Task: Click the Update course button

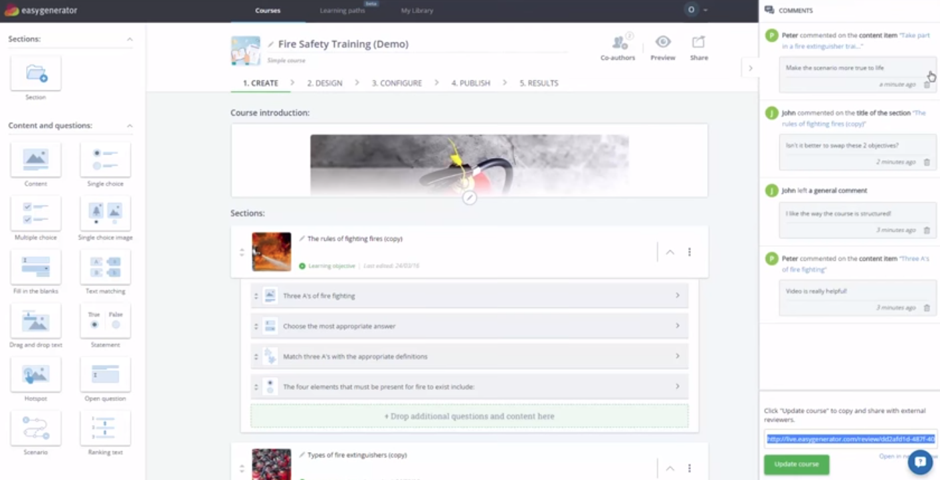Action: (x=797, y=464)
